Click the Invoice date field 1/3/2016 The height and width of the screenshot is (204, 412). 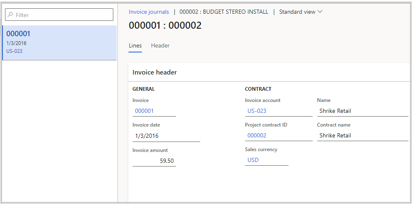point(166,136)
